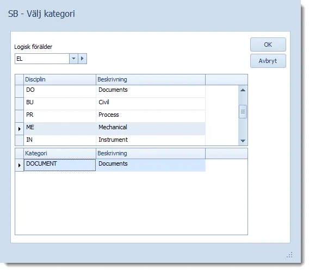This screenshot has width=309, height=271.
Task: Click the Avbryt button
Action: click(268, 61)
